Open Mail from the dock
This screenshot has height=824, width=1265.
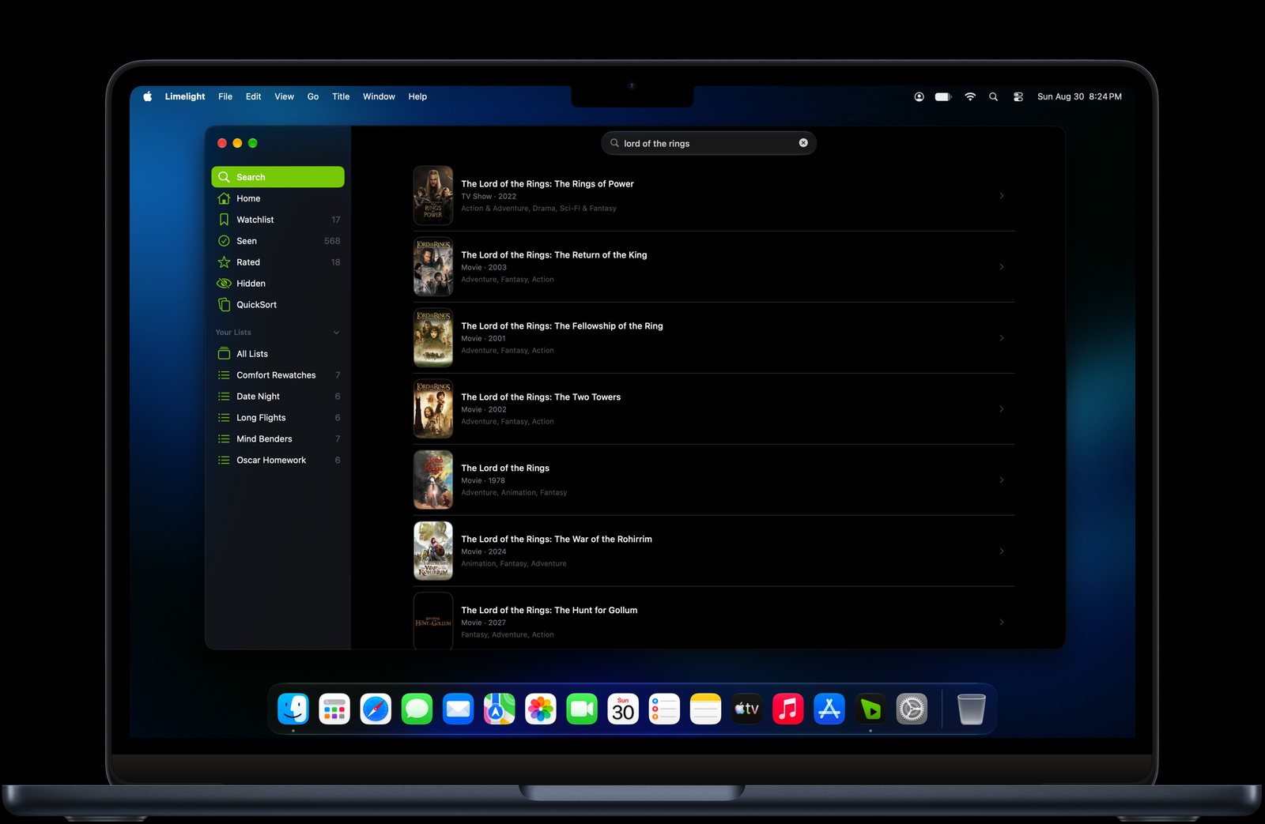(x=458, y=709)
